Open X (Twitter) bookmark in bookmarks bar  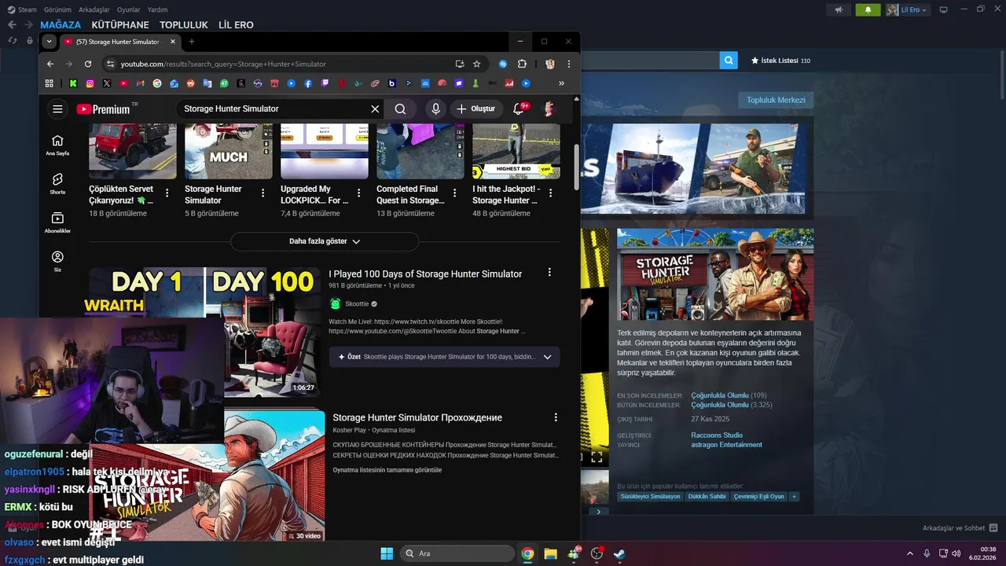click(x=107, y=83)
